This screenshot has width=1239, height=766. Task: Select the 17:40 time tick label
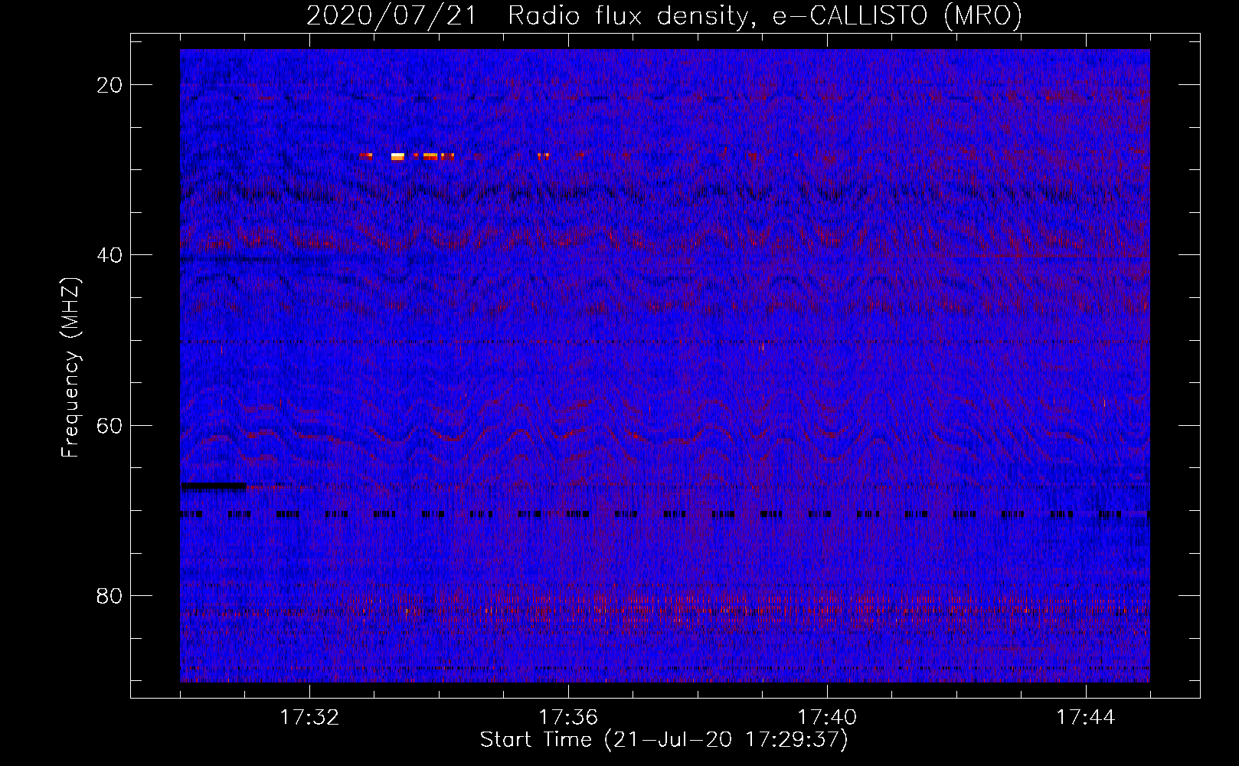pos(827,718)
